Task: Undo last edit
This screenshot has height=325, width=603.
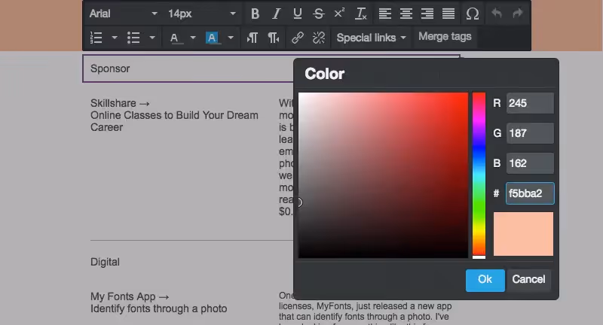Action: (497, 14)
